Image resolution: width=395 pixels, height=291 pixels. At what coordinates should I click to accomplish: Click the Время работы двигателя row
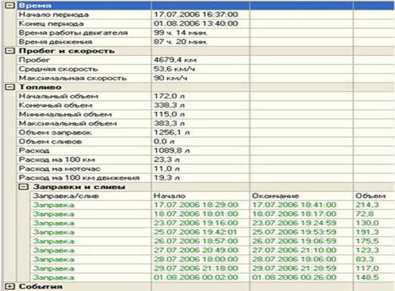pos(206,33)
